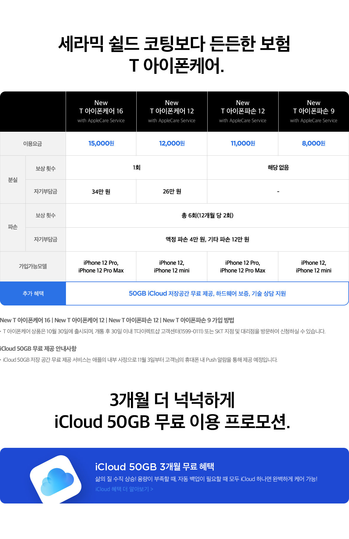Open 'iCloud 혜택 더 알아보기 >' link

(124, 489)
